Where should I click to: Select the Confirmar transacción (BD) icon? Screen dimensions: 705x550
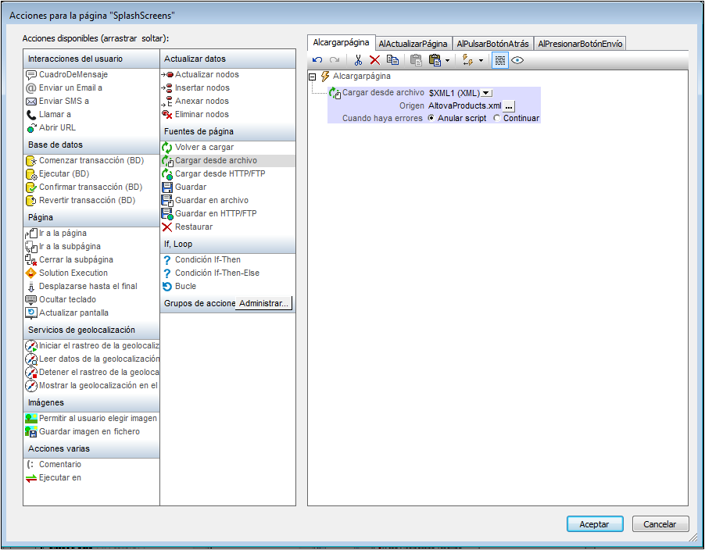(31, 187)
